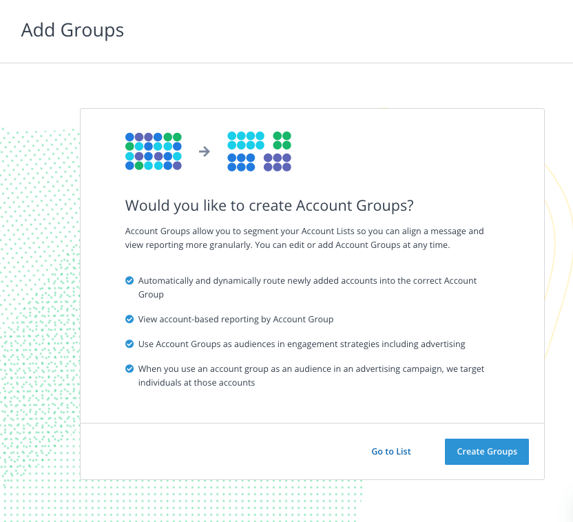Select the green dot group illustration

(x=282, y=140)
